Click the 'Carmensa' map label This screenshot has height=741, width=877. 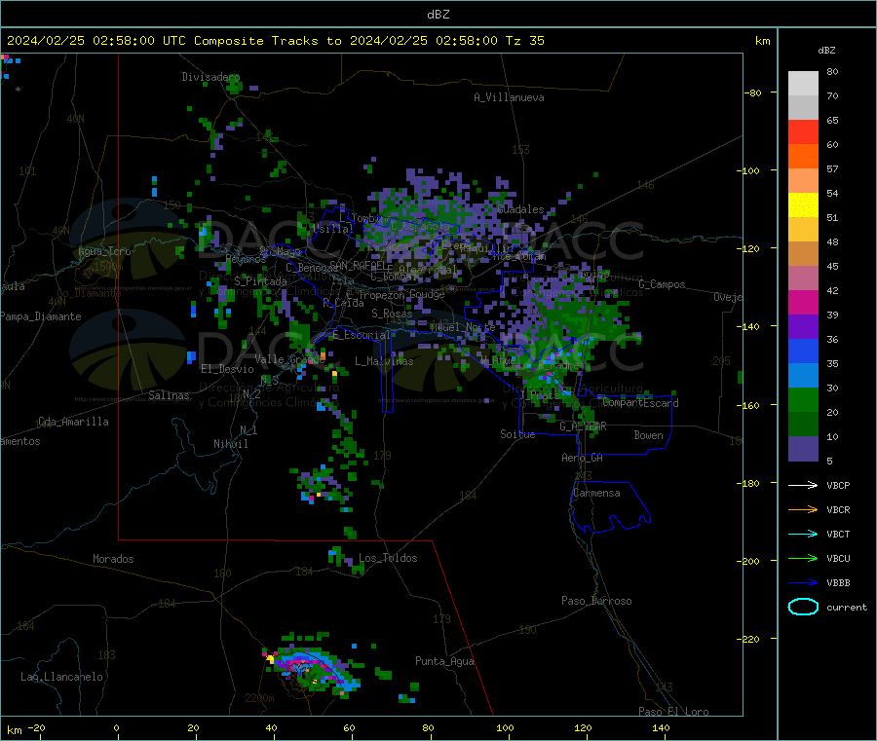[x=596, y=493]
